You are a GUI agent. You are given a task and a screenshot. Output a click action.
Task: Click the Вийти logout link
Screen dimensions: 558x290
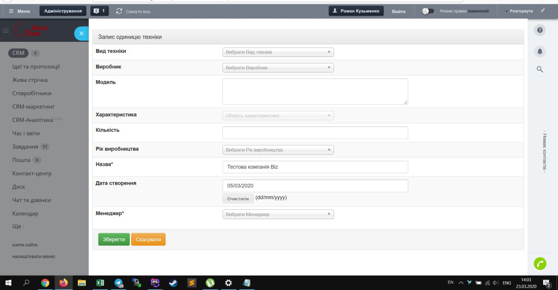click(398, 11)
